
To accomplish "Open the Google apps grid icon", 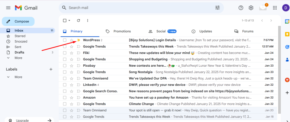I will 274,8.
